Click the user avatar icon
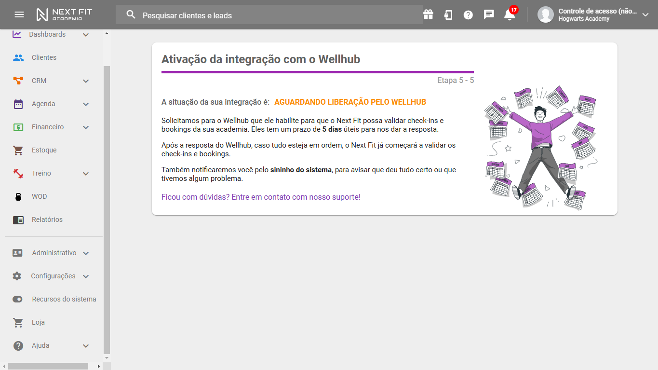Image resolution: width=658 pixels, height=370 pixels. tap(546, 14)
